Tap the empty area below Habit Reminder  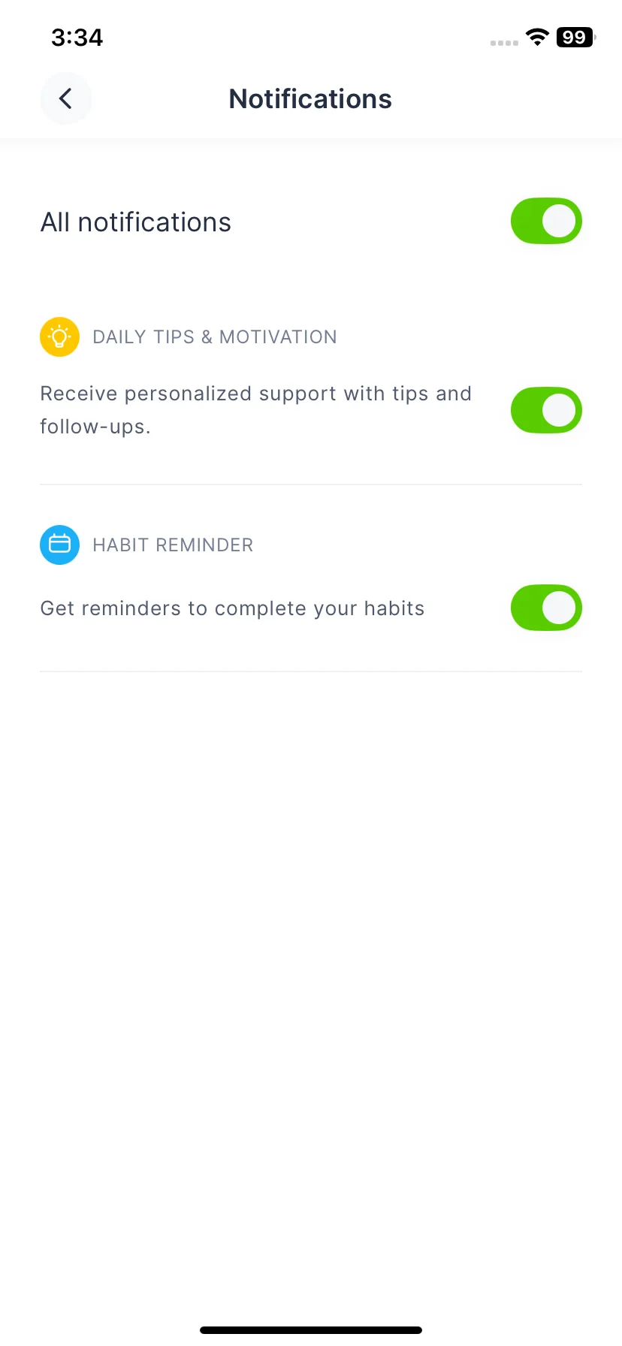click(311, 991)
